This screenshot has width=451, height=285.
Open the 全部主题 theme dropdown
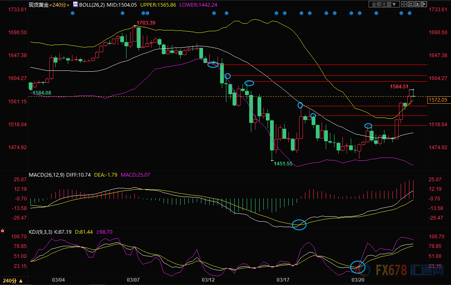tap(384, 4)
